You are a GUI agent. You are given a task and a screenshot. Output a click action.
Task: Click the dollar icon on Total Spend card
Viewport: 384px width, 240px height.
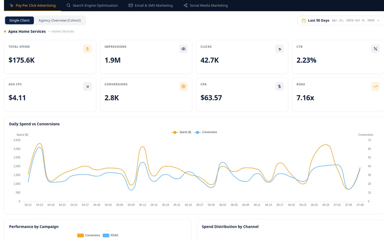[x=87, y=49]
